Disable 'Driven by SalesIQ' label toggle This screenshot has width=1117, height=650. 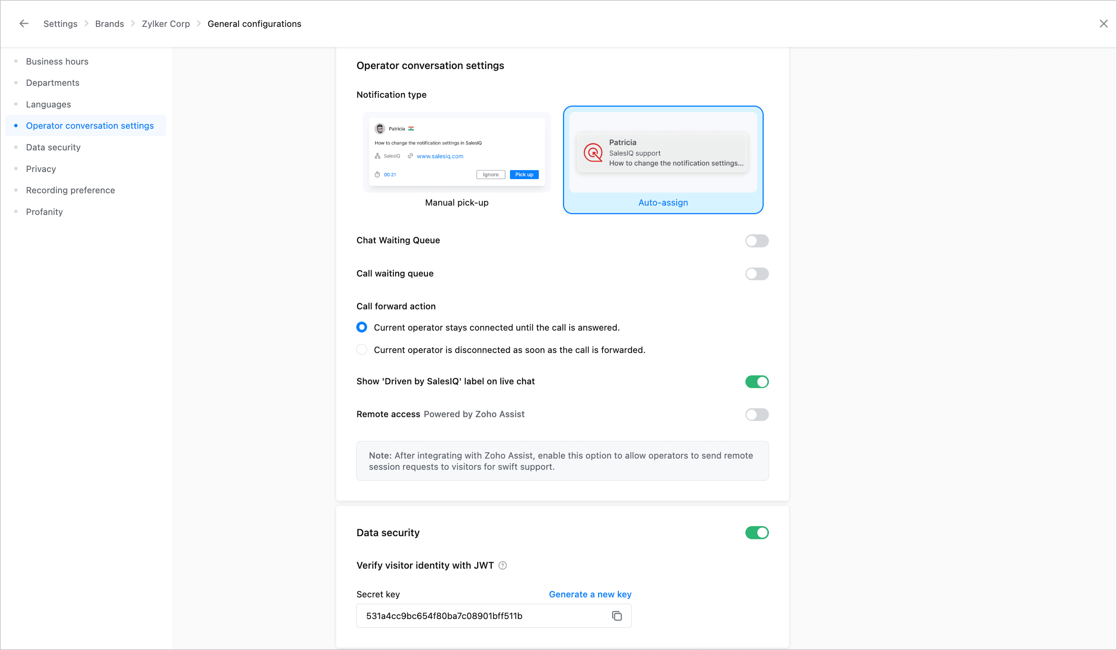point(756,381)
